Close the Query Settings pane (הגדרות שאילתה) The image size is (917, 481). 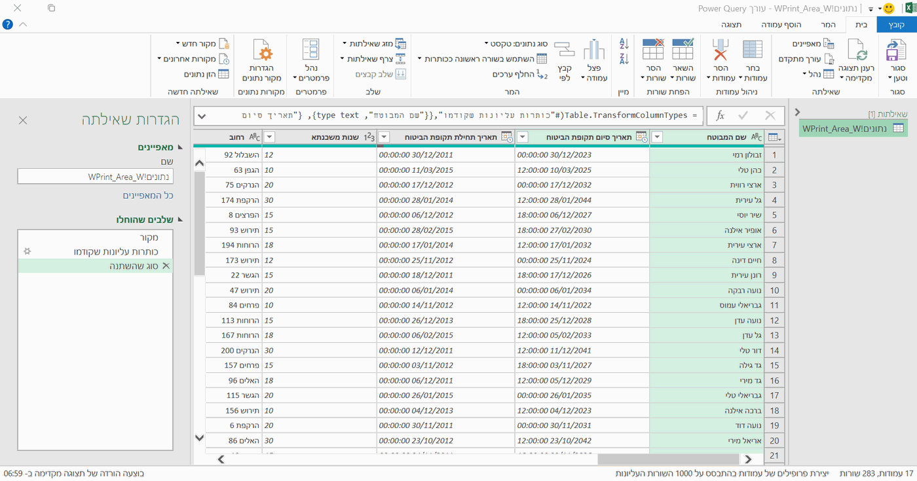pyautogui.click(x=23, y=120)
